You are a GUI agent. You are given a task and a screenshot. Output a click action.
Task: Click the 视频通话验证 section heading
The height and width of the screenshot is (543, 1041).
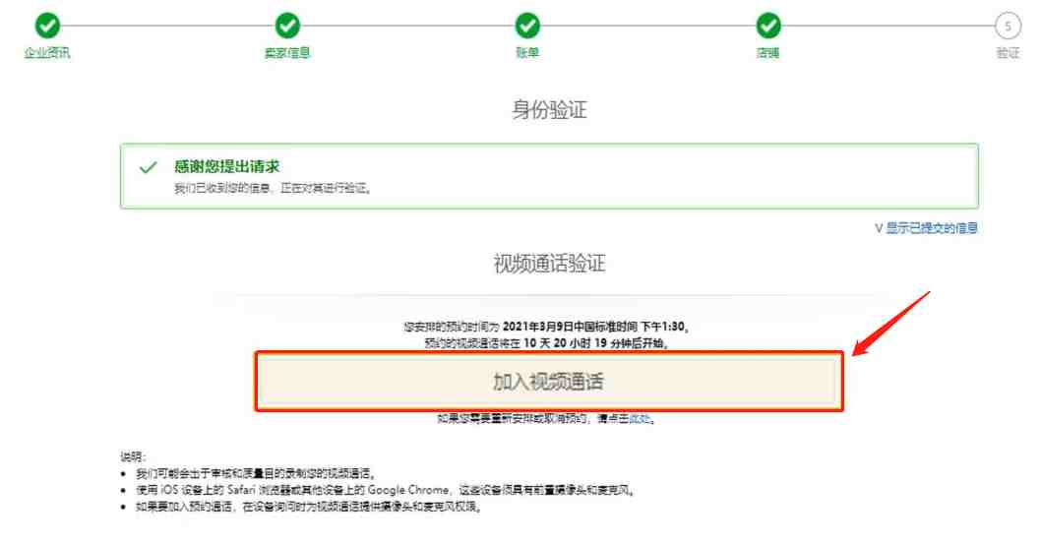click(549, 264)
